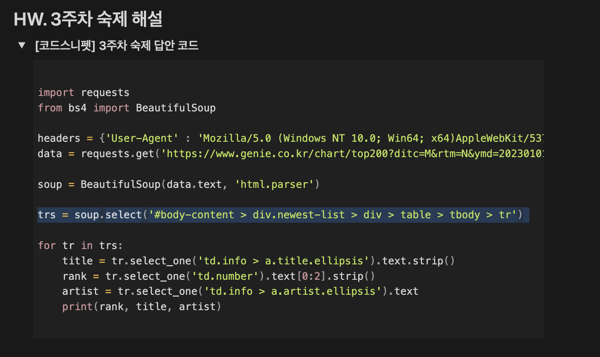Click the genie.co.kr chart URL string
The image size is (600, 357).
pos(352,154)
